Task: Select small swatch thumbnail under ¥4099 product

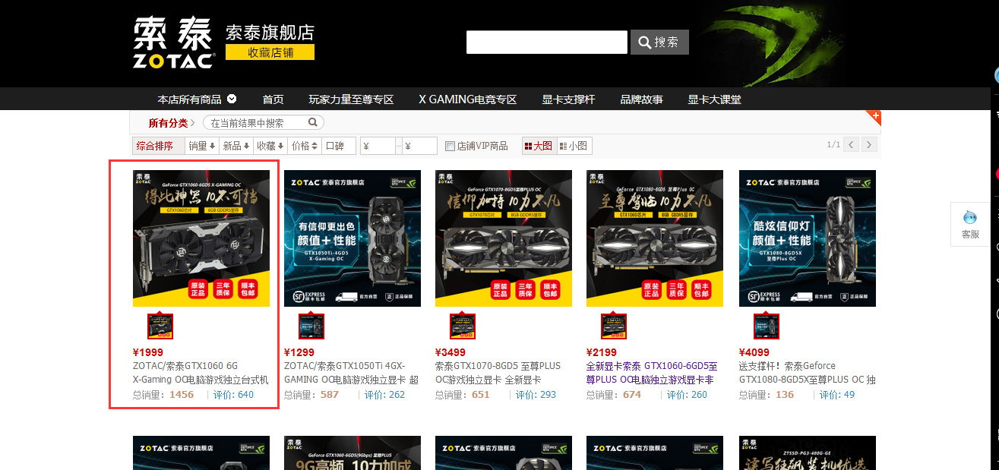Action: (767, 326)
